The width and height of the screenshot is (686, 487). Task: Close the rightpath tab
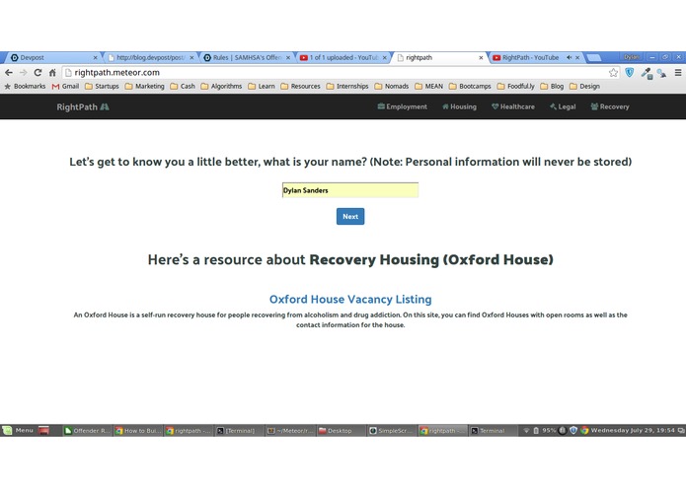tap(481, 57)
